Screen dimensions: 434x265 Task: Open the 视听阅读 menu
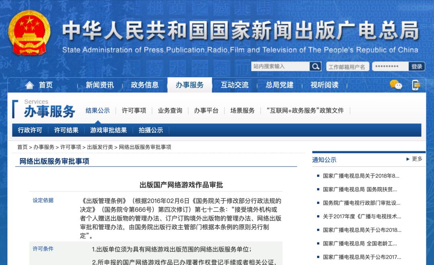click(324, 85)
